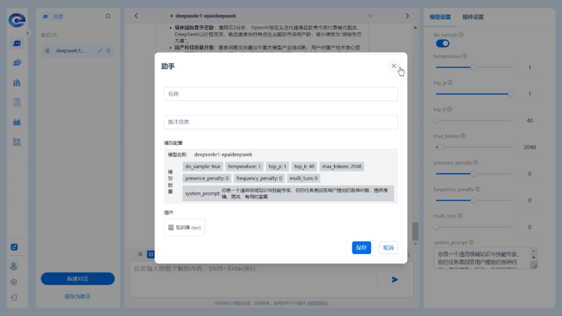The image size is (562, 316).
Task: Click the search icon in conversation panel
Action: coord(108,16)
